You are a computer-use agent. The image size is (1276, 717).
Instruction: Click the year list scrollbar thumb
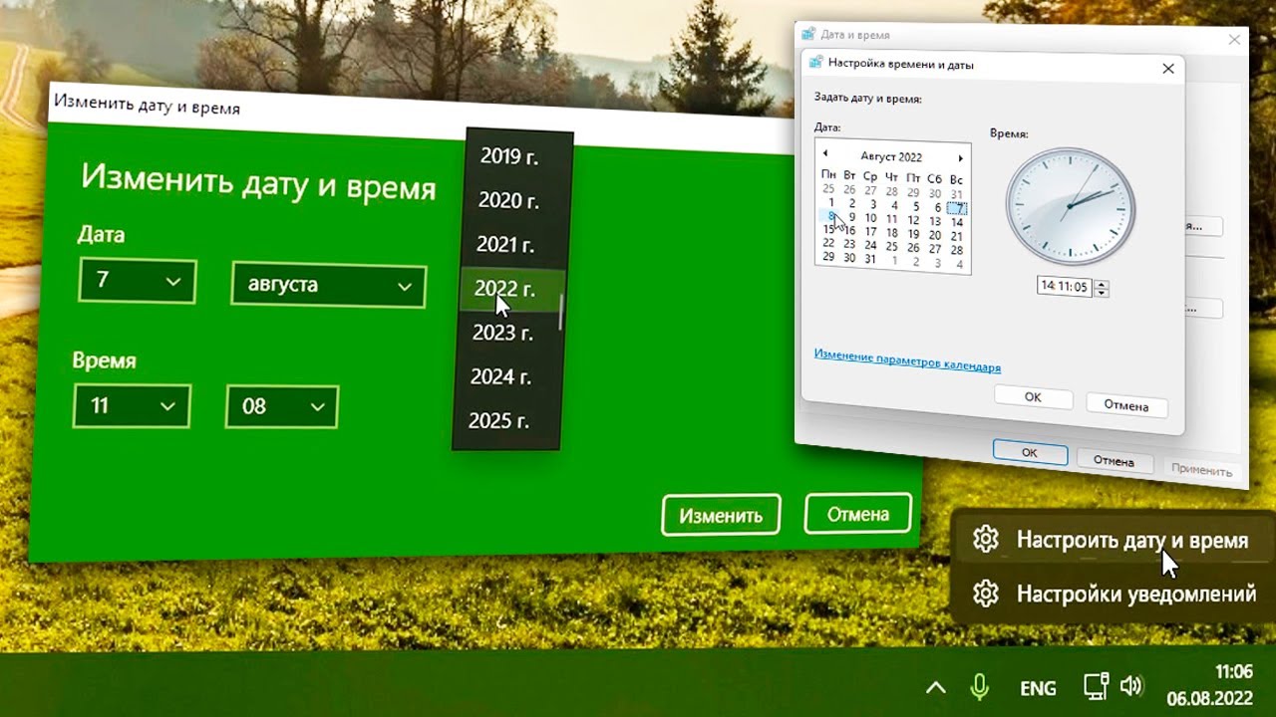coord(561,312)
